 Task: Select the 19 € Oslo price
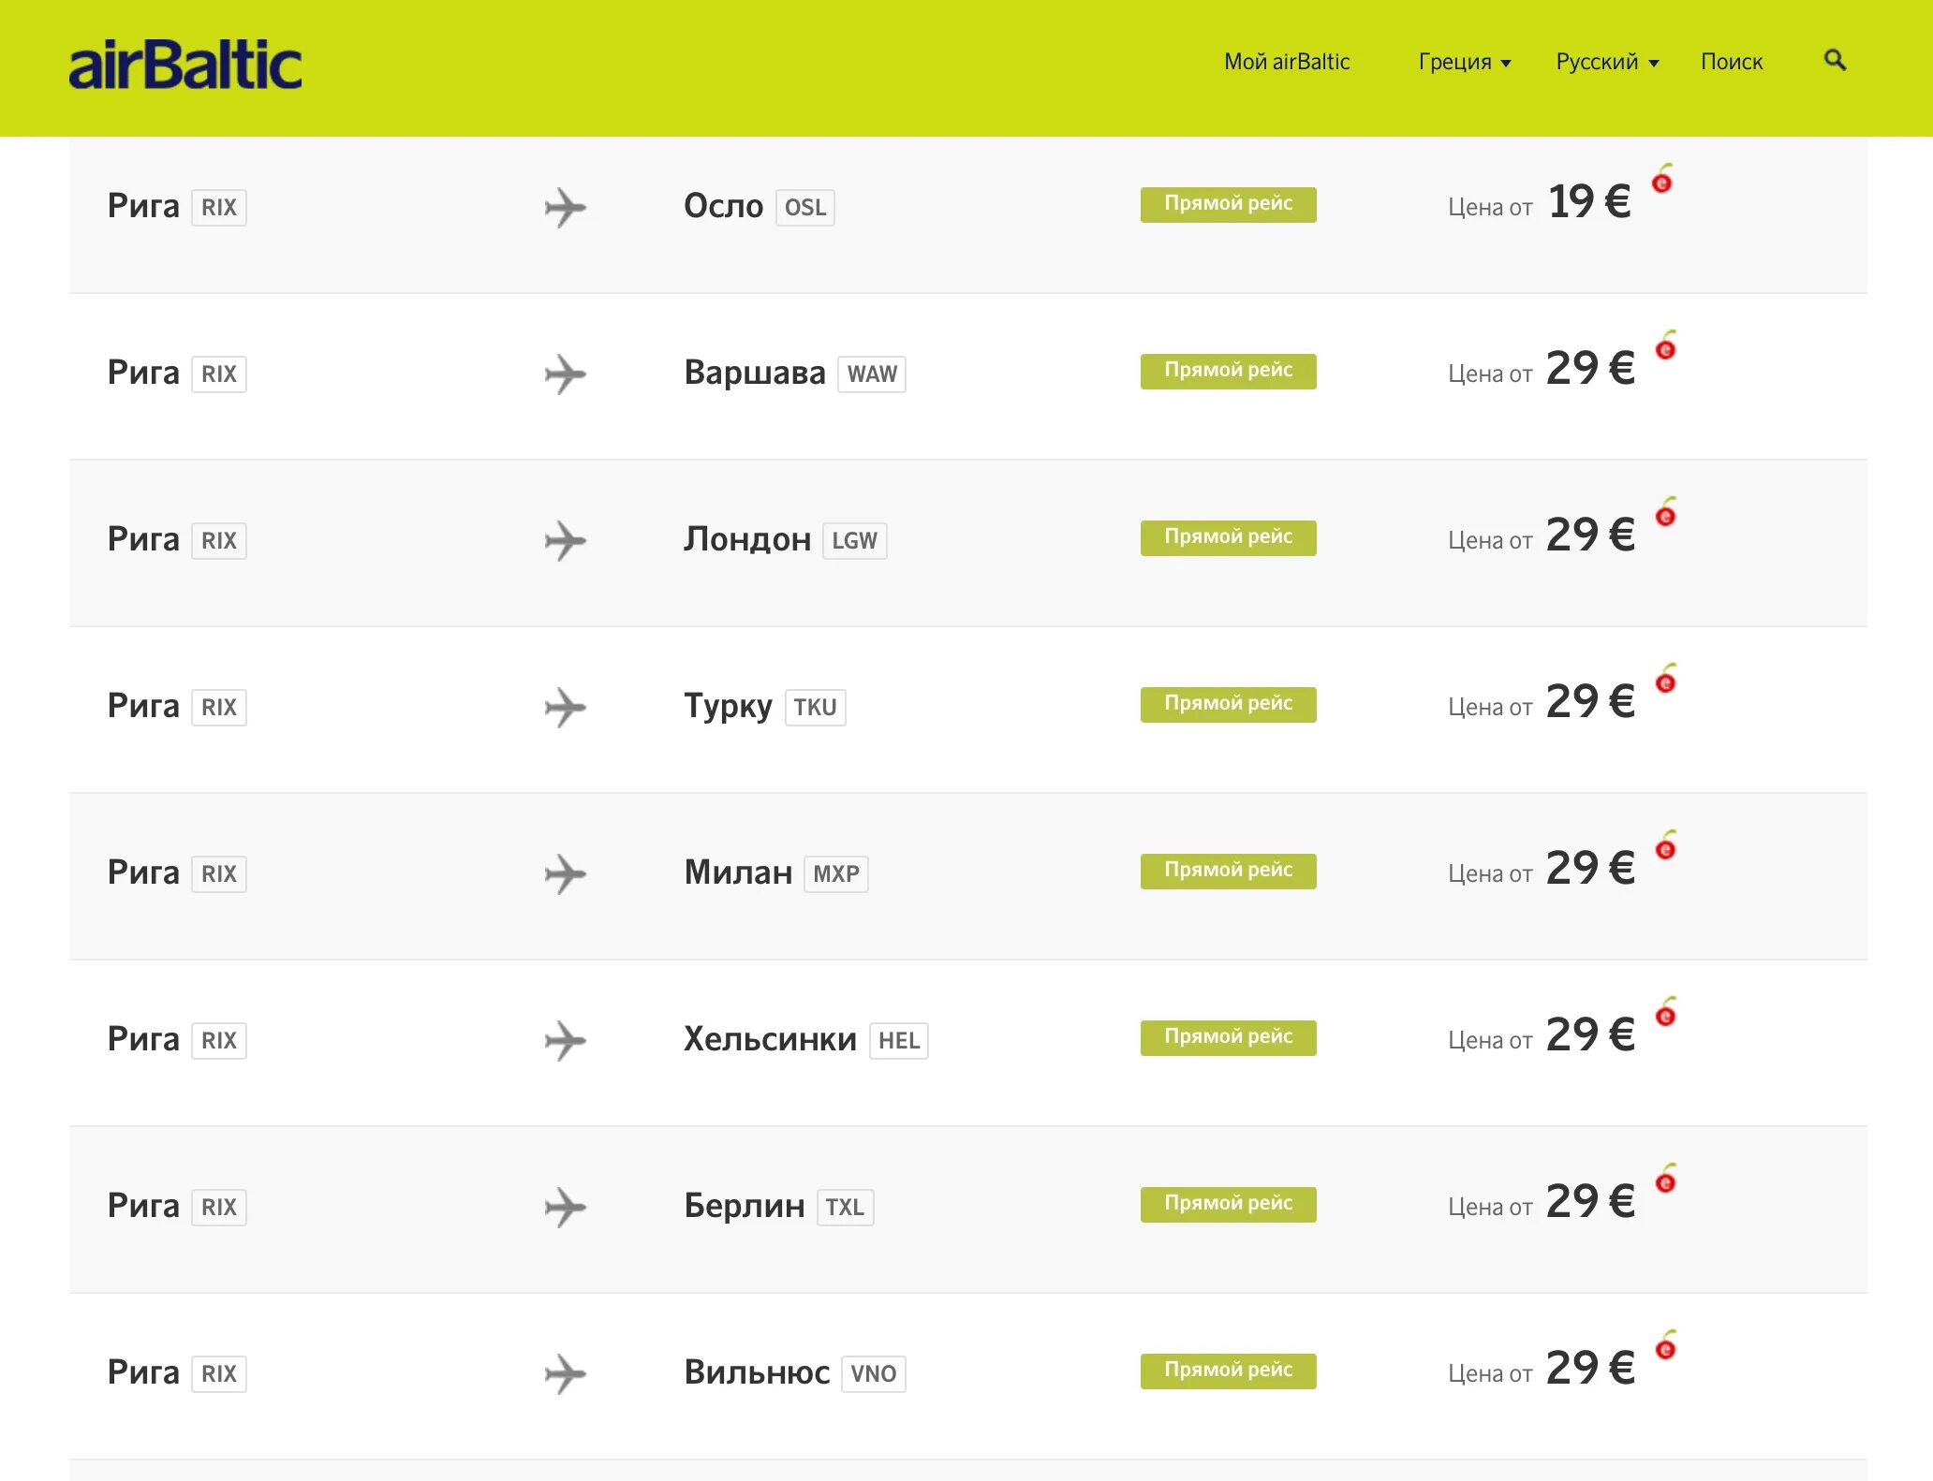[x=1589, y=202]
